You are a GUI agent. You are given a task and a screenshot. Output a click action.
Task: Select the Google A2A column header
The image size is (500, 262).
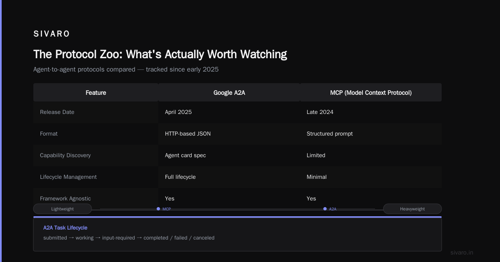point(229,93)
